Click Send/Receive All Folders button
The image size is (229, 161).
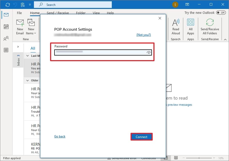tap(210, 27)
